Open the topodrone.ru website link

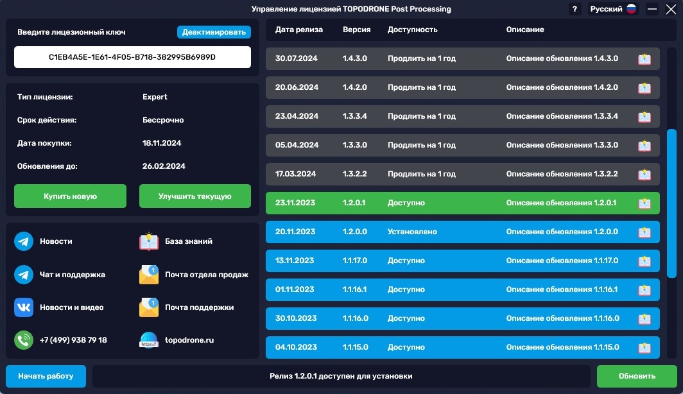tap(189, 340)
